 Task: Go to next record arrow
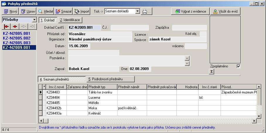click(x=23, y=27)
